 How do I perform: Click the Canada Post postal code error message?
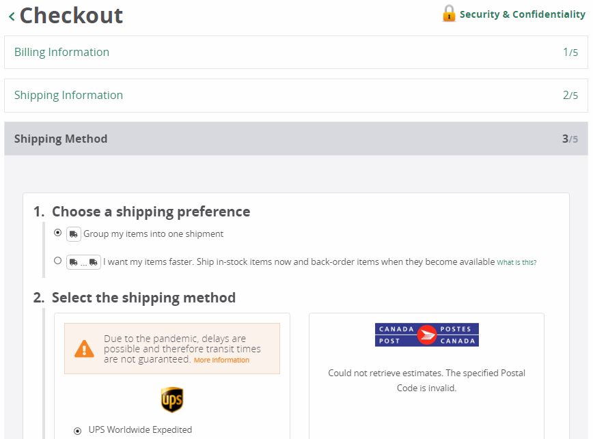426,380
